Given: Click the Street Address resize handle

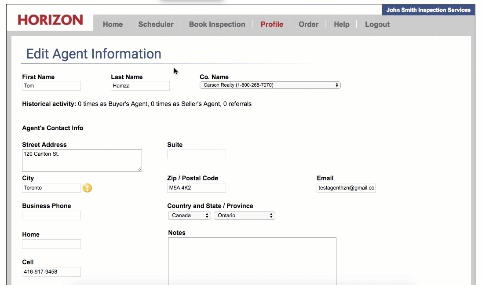Looking at the screenshot, I should coord(139,169).
